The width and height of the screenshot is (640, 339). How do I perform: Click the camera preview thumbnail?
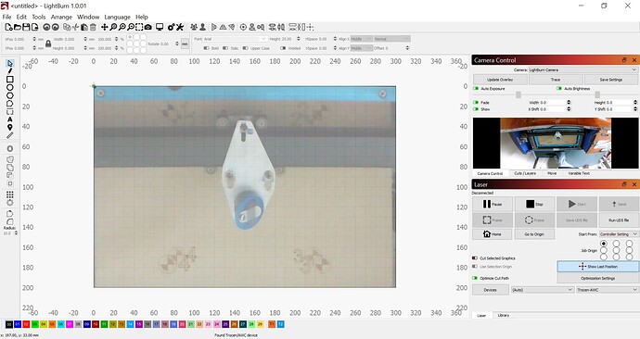click(556, 143)
